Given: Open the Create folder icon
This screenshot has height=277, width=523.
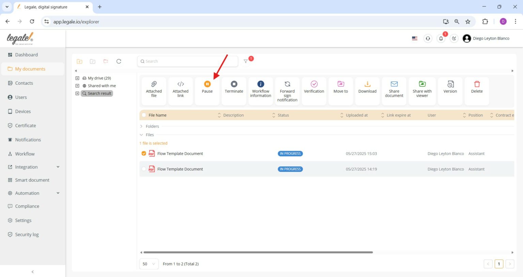Looking at the screenshot, I should click(x=79, y=61).
